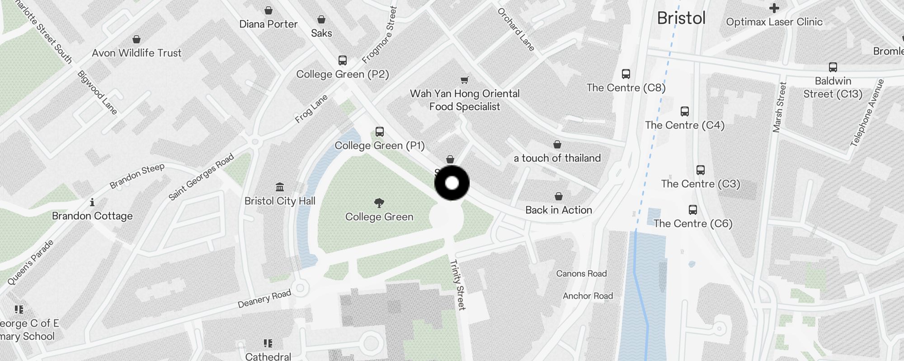Select The Centre (C8) bus stop icon
904x361 pixels.
626,74
